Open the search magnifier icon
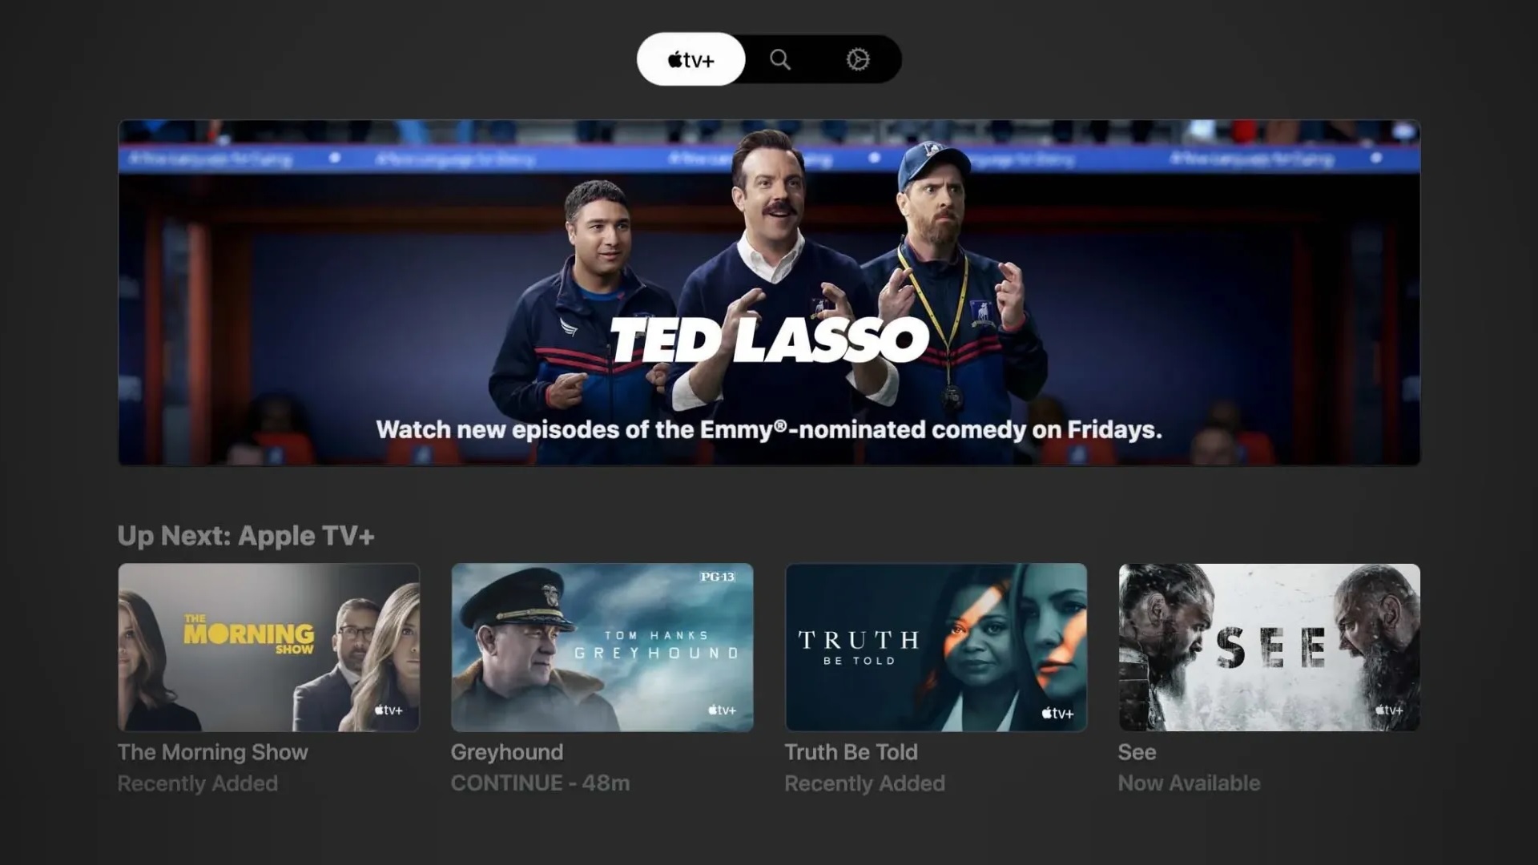 (780, 59)
